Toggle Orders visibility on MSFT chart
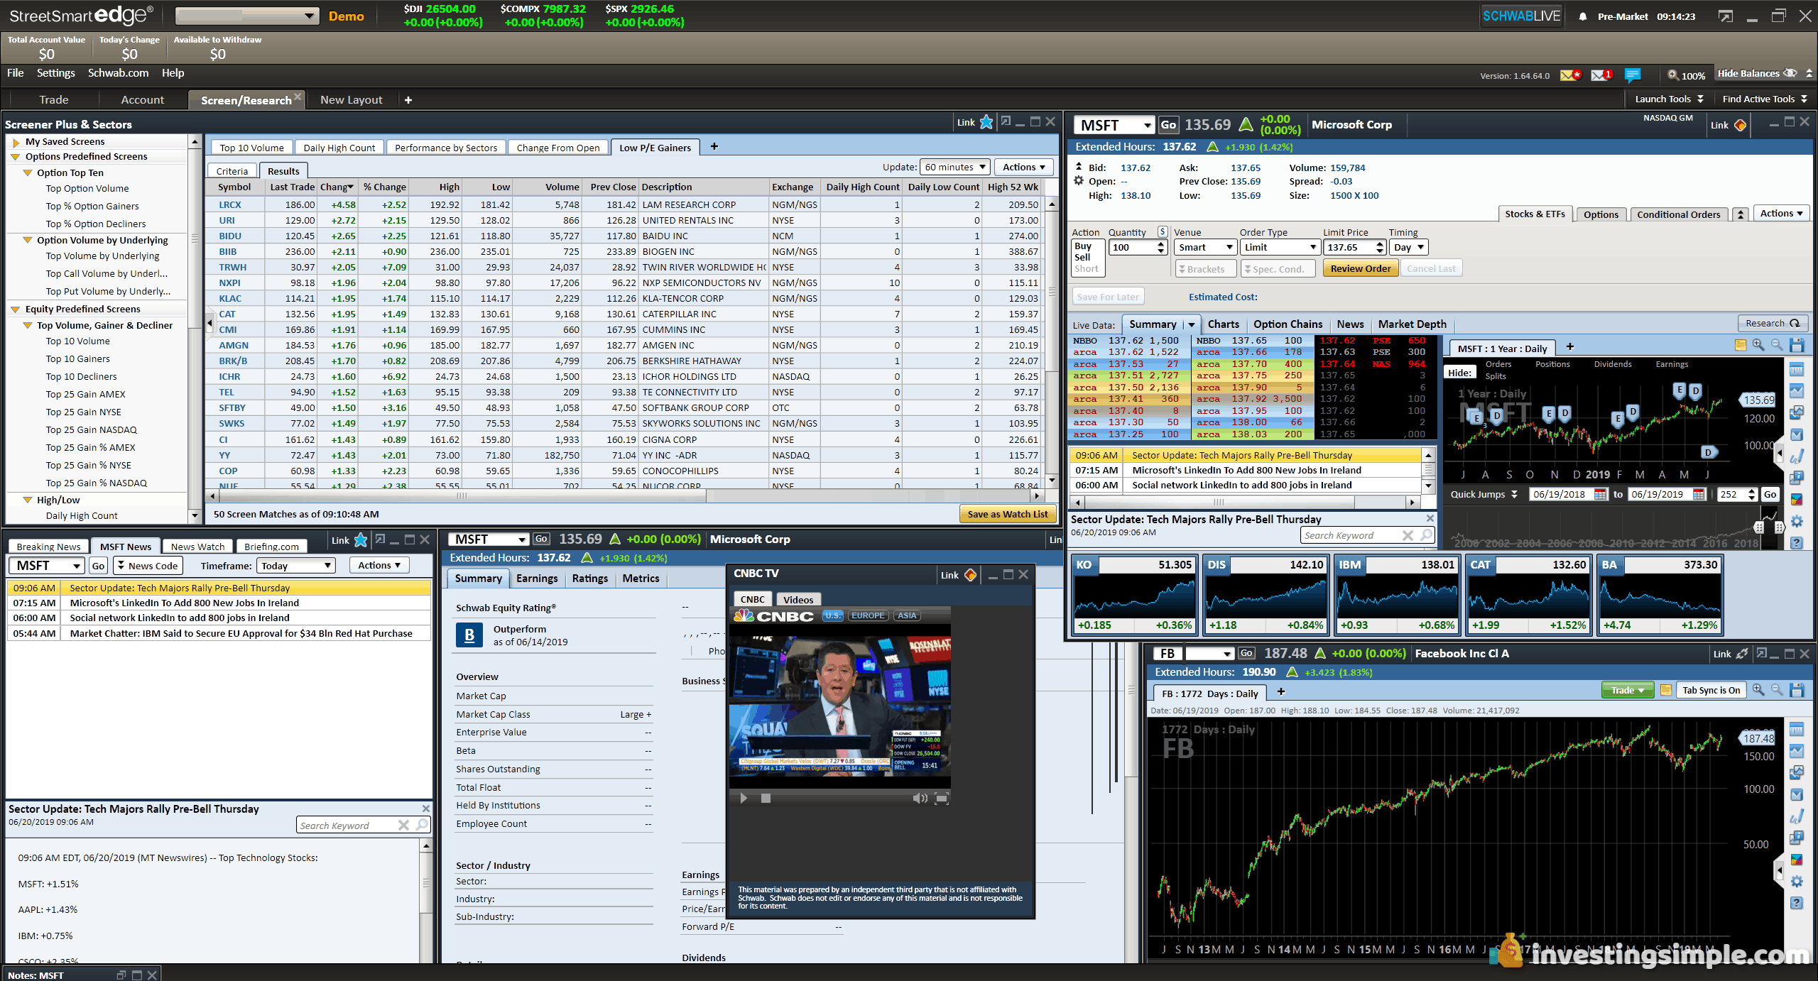The width and height of the screenshot is (1818, 981). pos(1498,364)
